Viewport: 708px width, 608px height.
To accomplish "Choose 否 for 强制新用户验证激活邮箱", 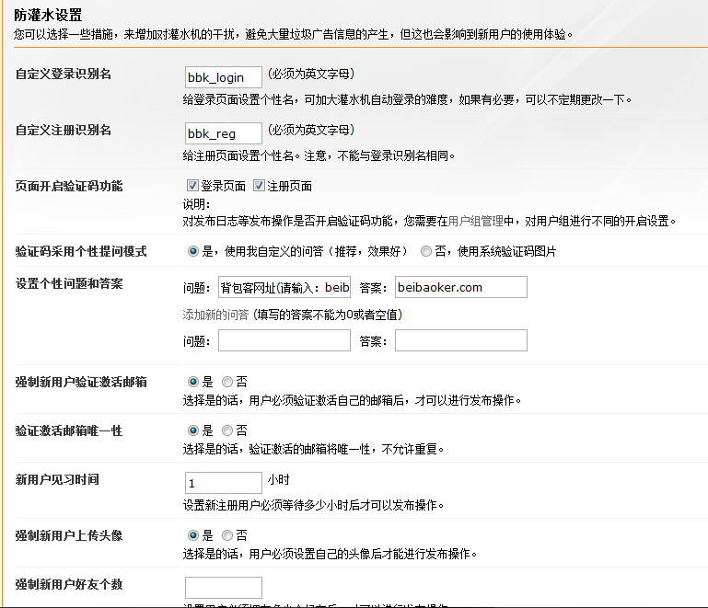I will pos(227,382).
